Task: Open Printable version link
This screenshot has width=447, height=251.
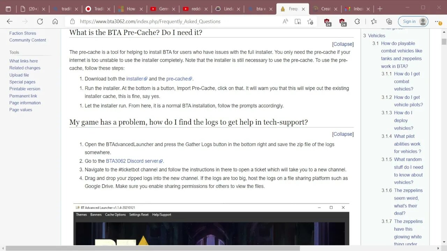Action: point(25,89)
